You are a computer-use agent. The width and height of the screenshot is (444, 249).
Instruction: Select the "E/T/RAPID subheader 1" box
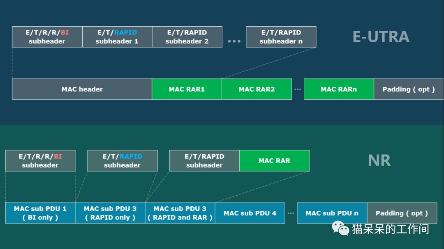[x=117, y=37]
